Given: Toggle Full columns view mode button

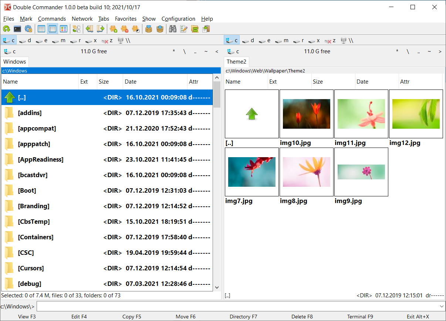Looking at the screenshot, I should tap(53, 29).
